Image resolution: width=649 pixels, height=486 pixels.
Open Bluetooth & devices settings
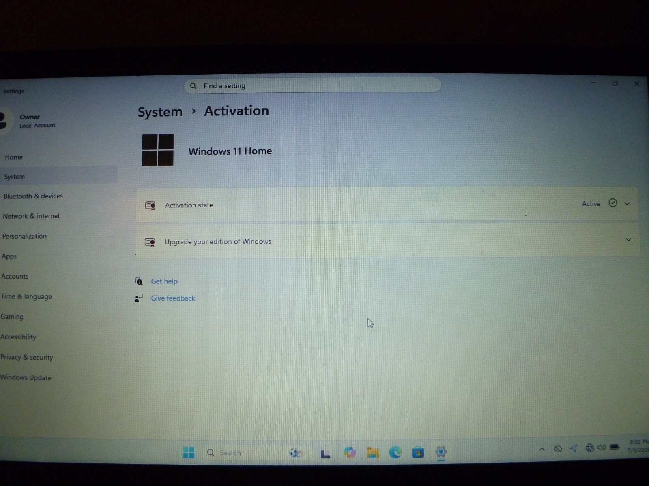click(x=33, y=196)
